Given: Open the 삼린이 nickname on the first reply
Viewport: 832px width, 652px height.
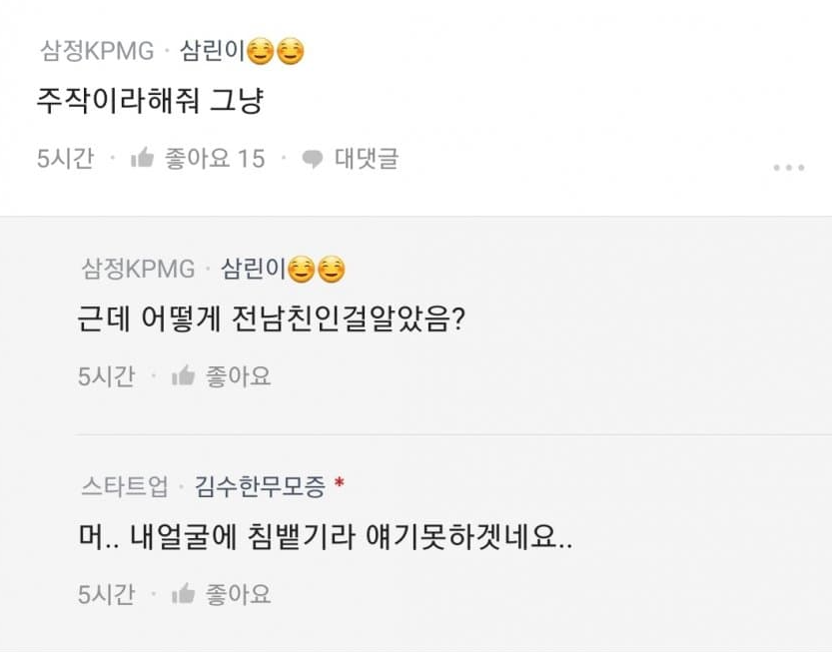Looking at the screenshot, I should pos(253,269).
